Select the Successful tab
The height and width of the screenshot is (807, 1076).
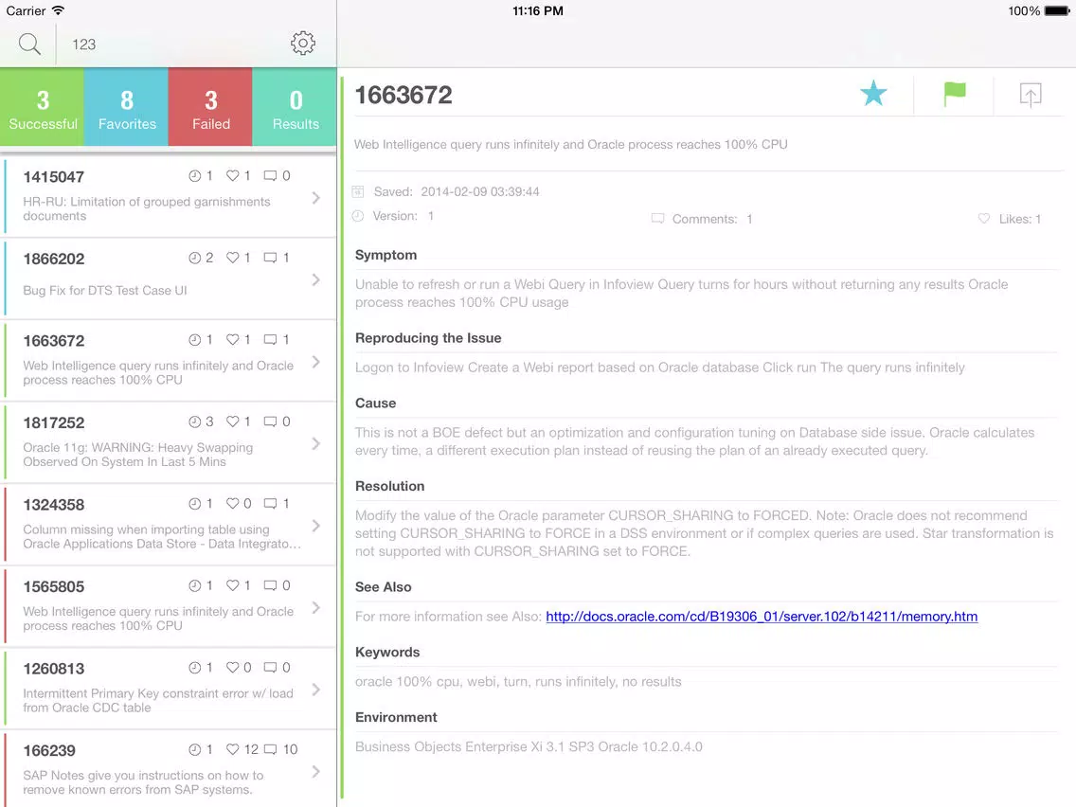43,107
